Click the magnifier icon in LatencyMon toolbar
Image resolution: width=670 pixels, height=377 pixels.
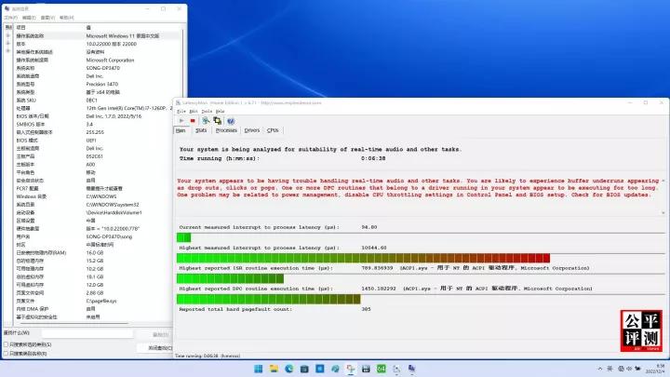pos(205,119)
